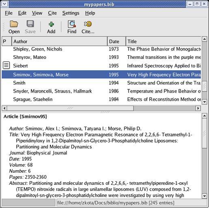This screenshot has height=208, width=209.
Task: Add a new entry with plus icon
Action: coord(51,24)
